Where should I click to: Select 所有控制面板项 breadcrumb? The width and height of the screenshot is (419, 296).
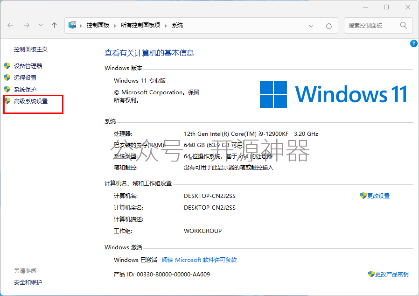tap(140, 25)
